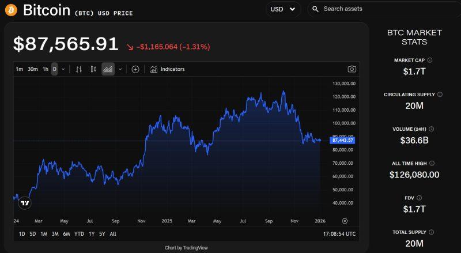The height and width of the screenshot is (253, 461).
Task: Set chart range to YTD
Action: [80, 234]
